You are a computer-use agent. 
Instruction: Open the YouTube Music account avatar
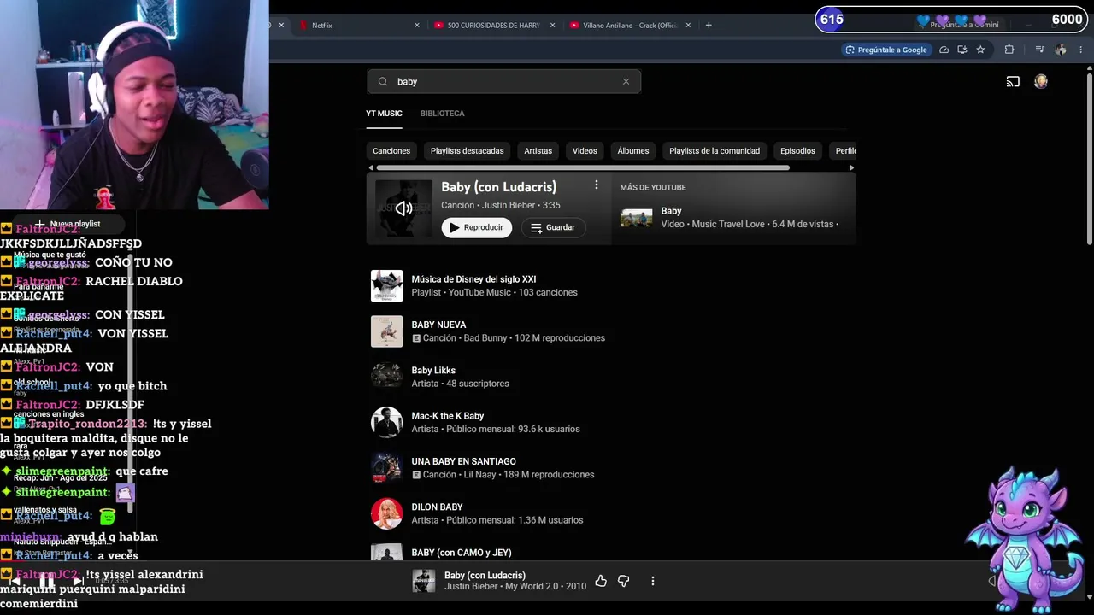pos(1041,82)
